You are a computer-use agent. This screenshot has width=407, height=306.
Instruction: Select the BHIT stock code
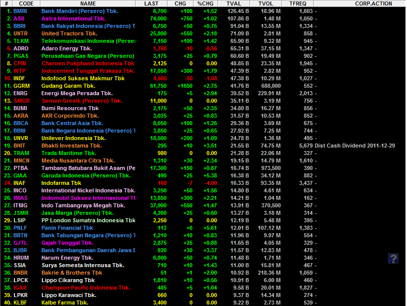pyautogui.click(x=19, y=146)
